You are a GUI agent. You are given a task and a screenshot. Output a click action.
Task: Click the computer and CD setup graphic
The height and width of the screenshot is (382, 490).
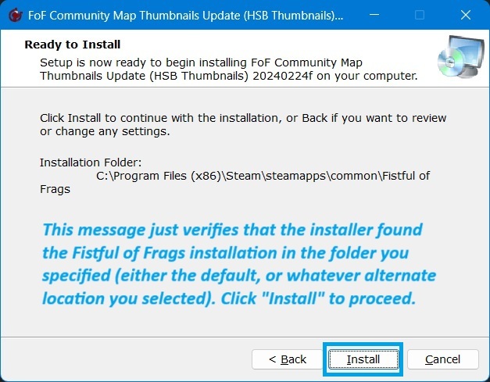coord(460,57)
